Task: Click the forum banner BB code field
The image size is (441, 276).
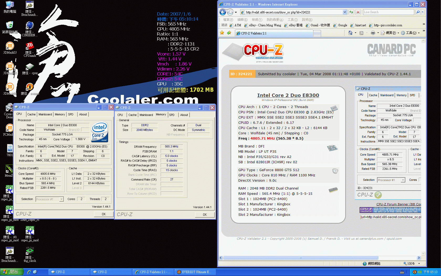Action: [x=391, y=217]
